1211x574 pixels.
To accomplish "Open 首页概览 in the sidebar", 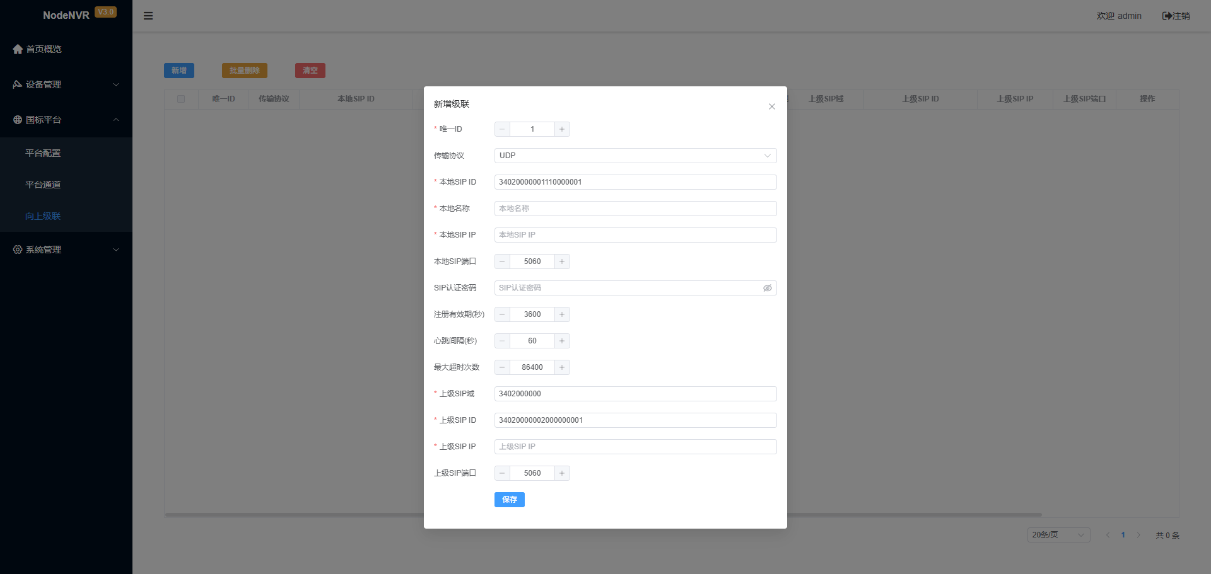I will pos(66,49).
